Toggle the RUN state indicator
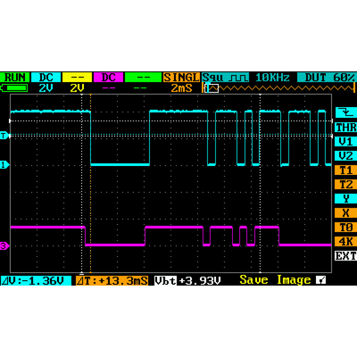 [15, 77]
